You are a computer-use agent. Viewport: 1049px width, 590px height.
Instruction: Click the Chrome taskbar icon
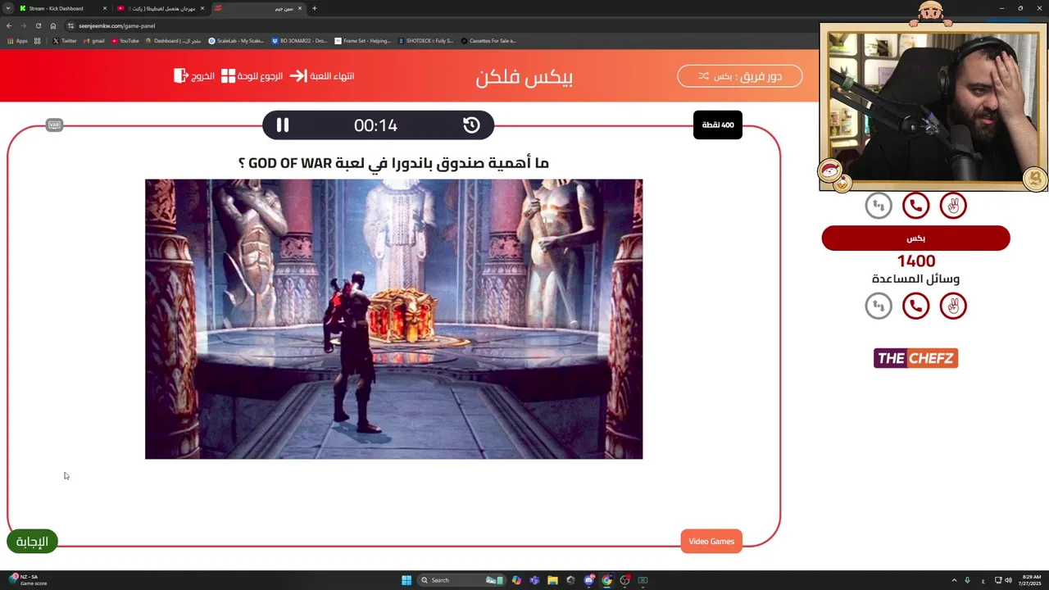pos(607,580)
